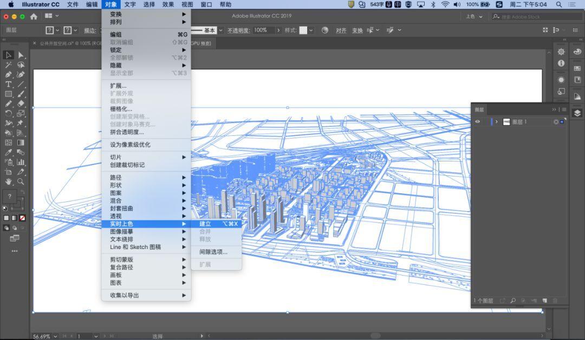Select the Selection tool (black arrow)
This screenshot has height=340, width=585.
(9, 55)
